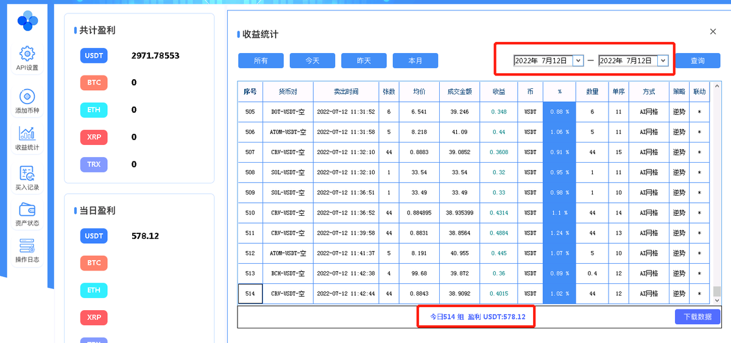Click the 1.24 % cell
Viewport: 731px width, 343px height.
pos(559,233)
